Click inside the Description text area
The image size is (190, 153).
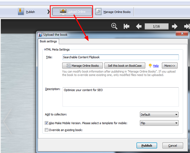click(x=121, y=97)
